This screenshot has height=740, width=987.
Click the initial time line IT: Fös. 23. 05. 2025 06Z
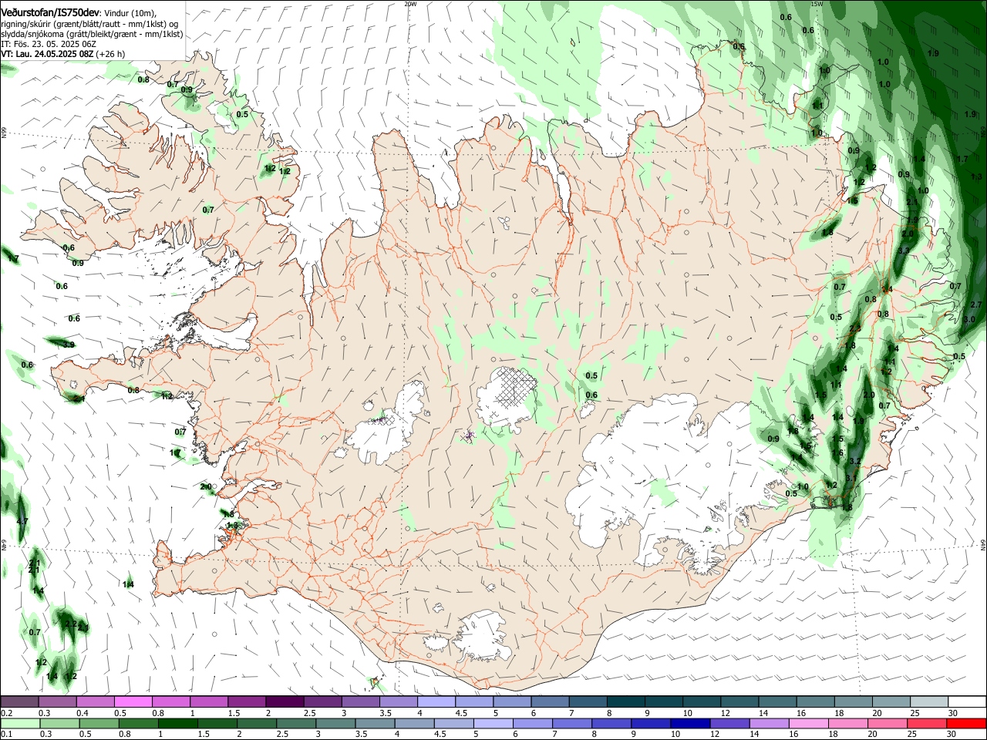(x=48, y=44)
